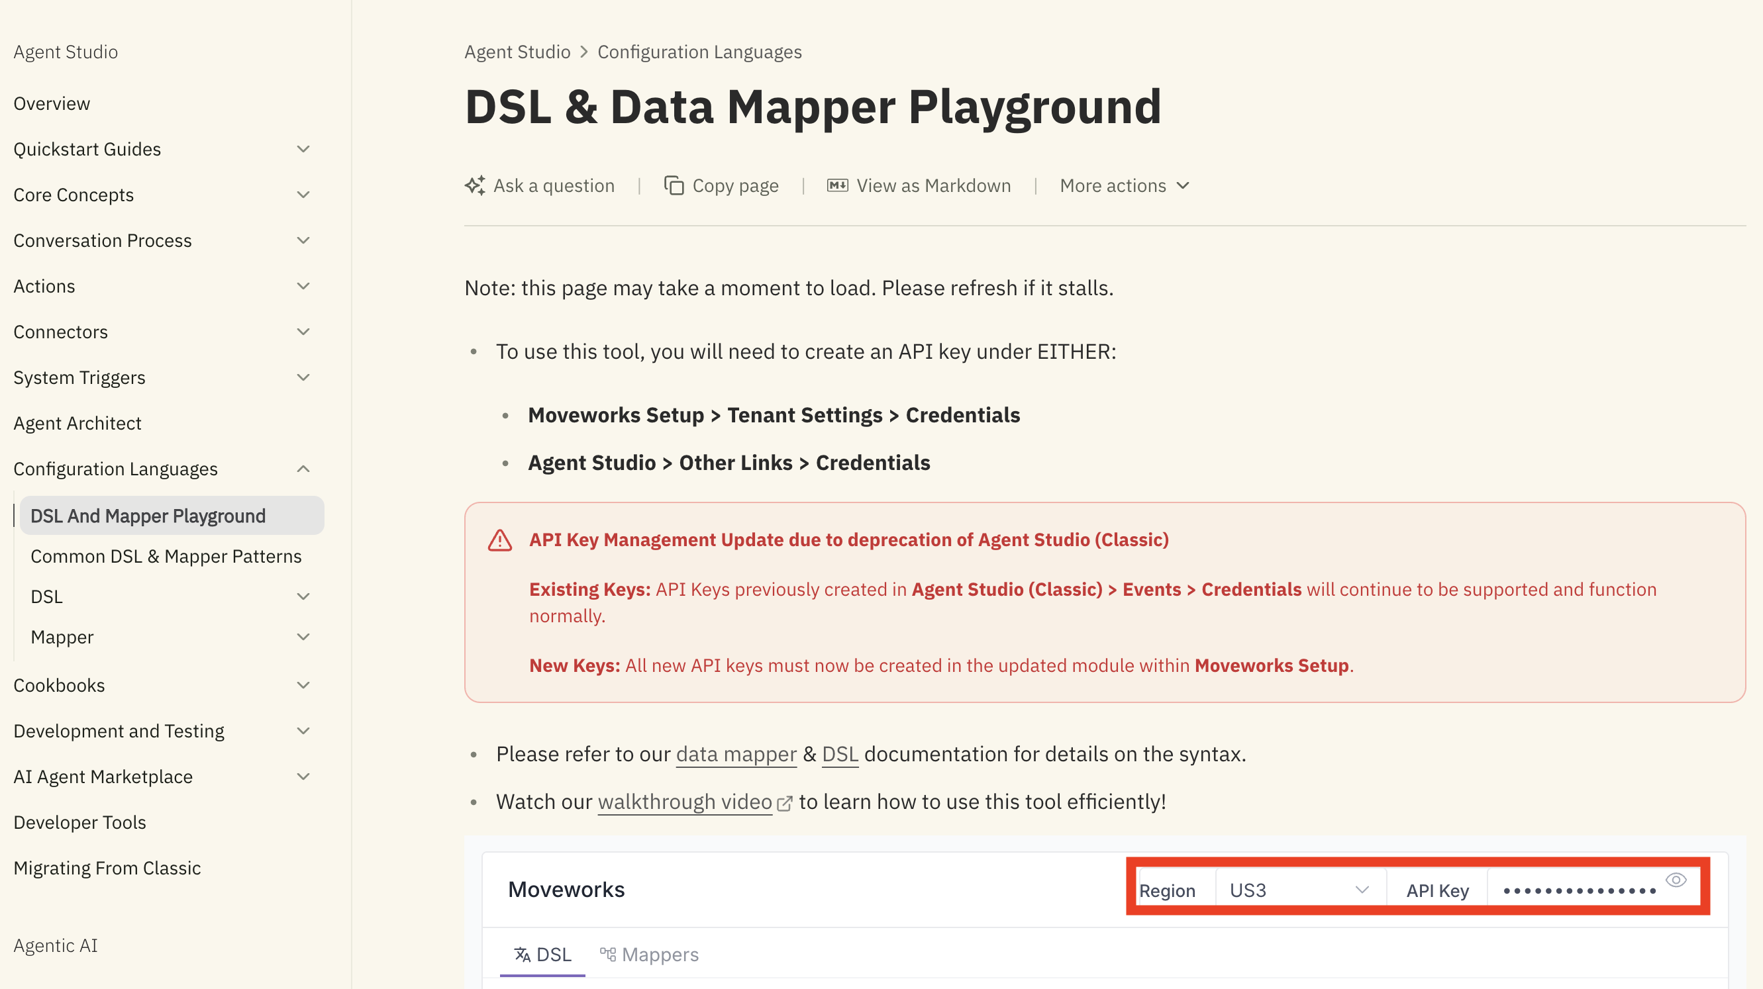Image resolution: width=1763 pixels, height=989 pixels.
Task: Click the Configuration Languages breadcrumb
Action: pyautogui.click(x=699, y=52)
